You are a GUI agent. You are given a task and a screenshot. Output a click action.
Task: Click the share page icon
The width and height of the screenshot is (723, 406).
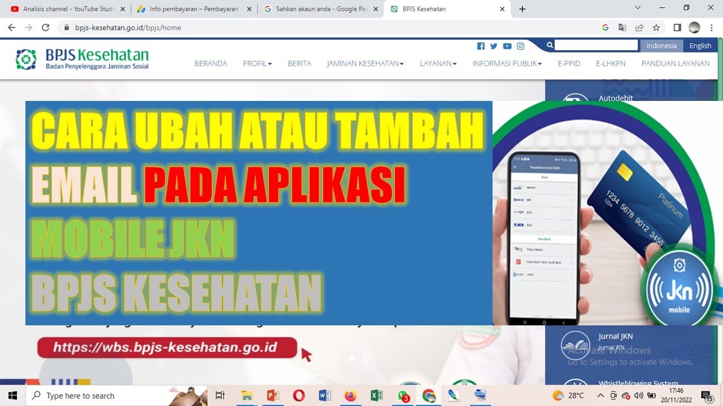click(x=639, y=28)
